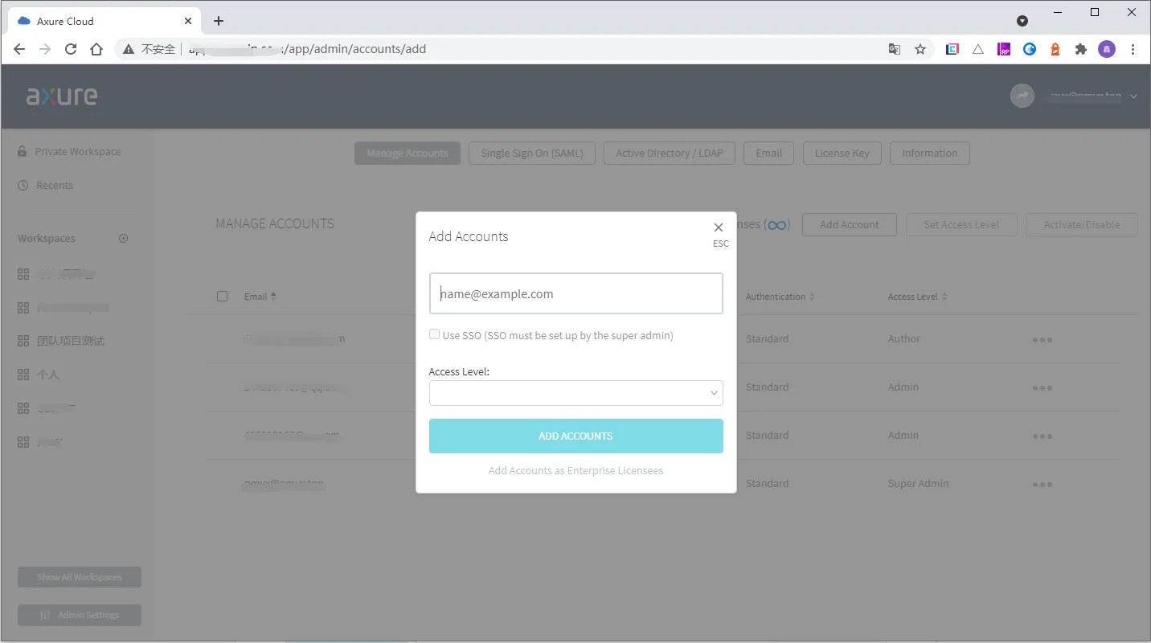Open the browser extensions puzzle icon

point(1081,49)
